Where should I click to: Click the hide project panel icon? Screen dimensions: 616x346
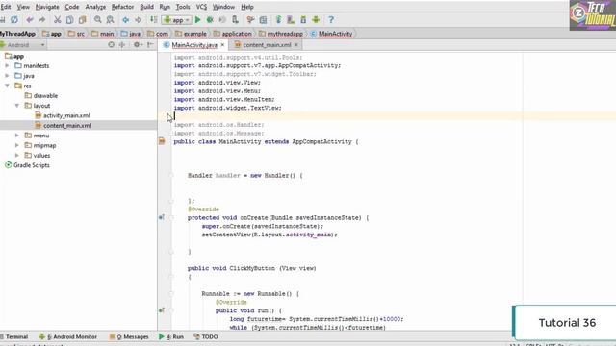click(x=150, y=45)
